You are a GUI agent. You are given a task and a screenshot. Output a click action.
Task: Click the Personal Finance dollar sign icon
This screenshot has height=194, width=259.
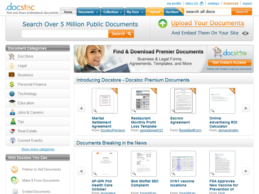click(11, 84)
